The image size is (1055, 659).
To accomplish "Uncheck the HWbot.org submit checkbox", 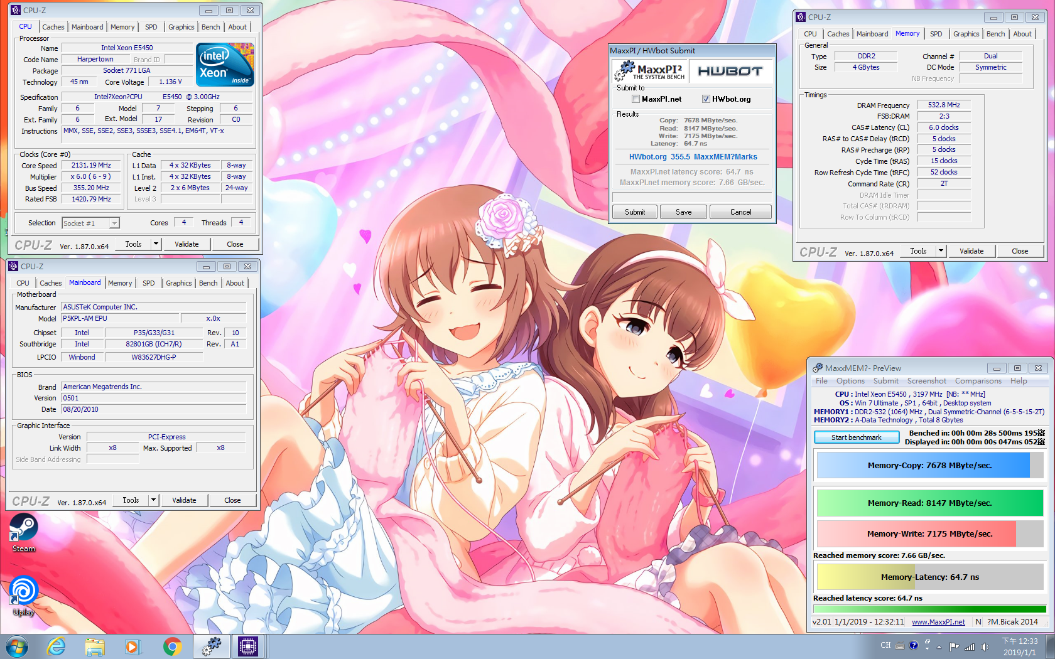I will click(706, 99).
